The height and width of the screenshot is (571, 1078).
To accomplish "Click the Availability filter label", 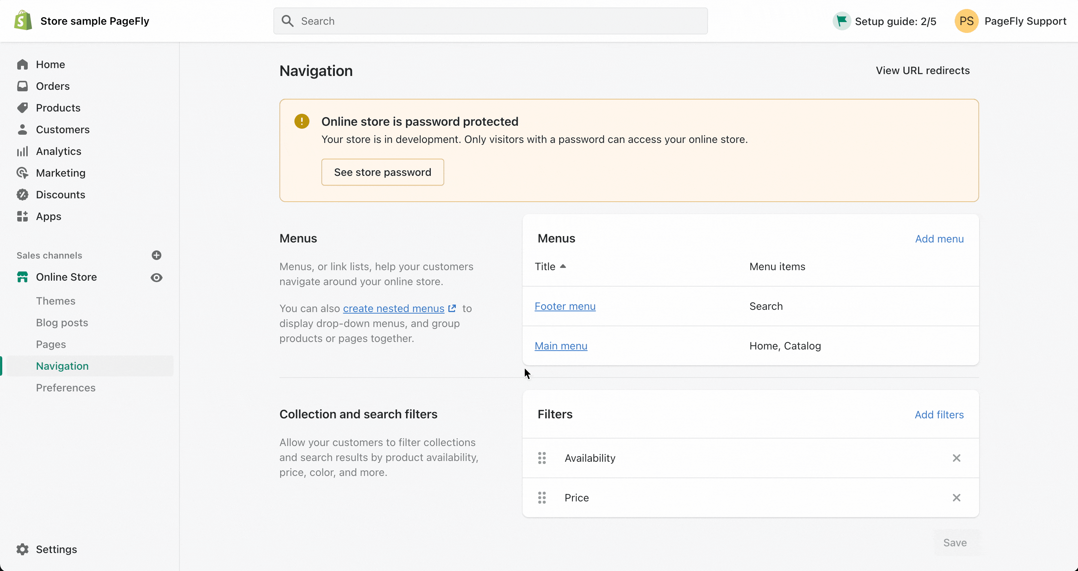I will 590,458.
